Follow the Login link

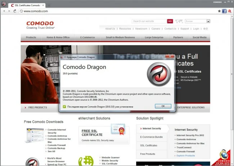pos(196,29)
